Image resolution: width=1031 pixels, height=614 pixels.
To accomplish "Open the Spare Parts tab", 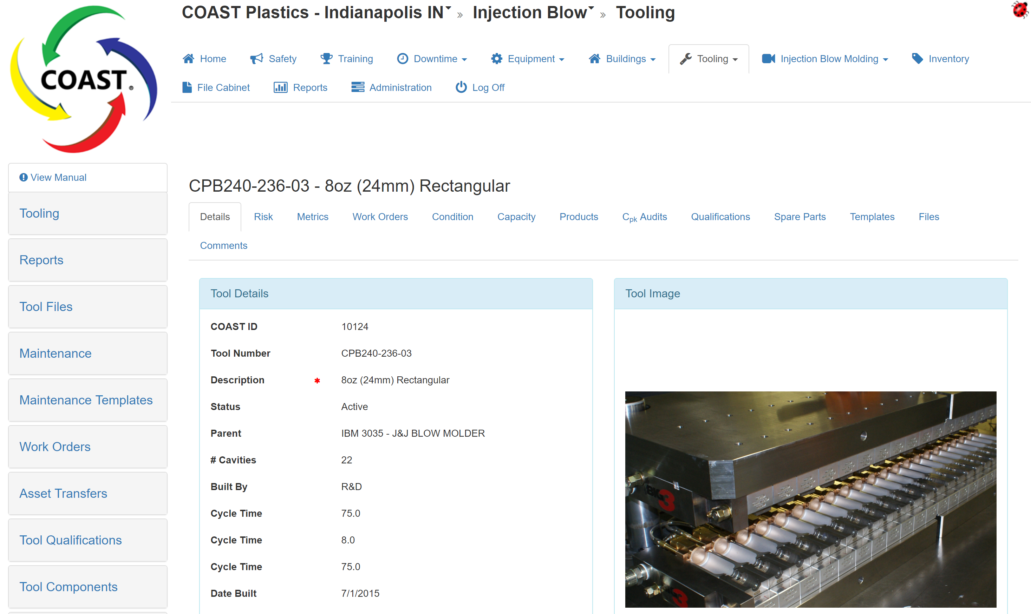I will pyautogui.click(x=800, y=217).
